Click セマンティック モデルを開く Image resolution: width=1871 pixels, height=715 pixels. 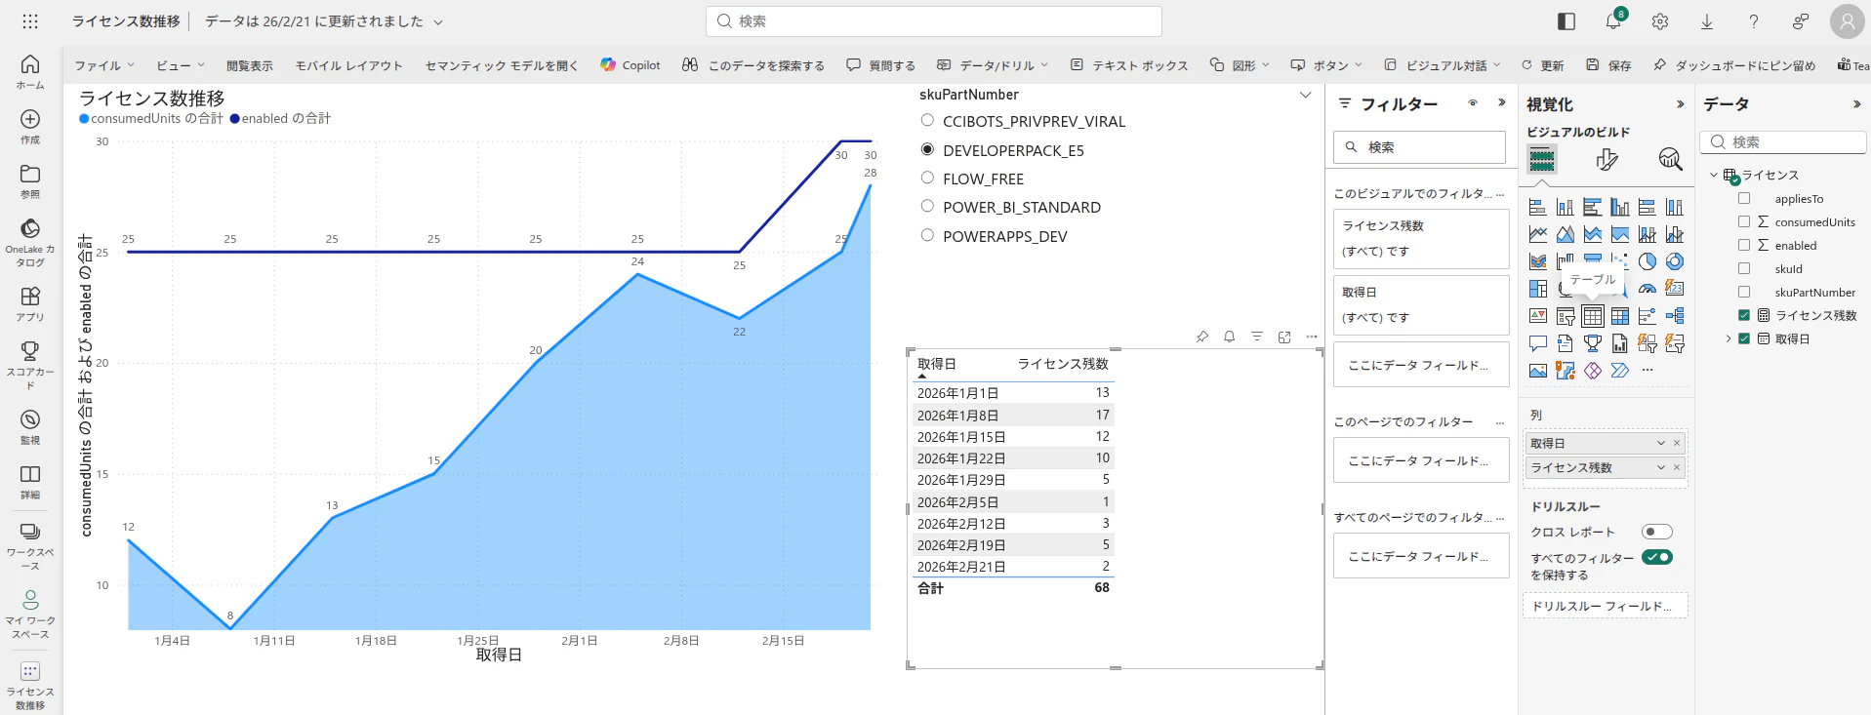pyautogui.click(x=502, y=65)
